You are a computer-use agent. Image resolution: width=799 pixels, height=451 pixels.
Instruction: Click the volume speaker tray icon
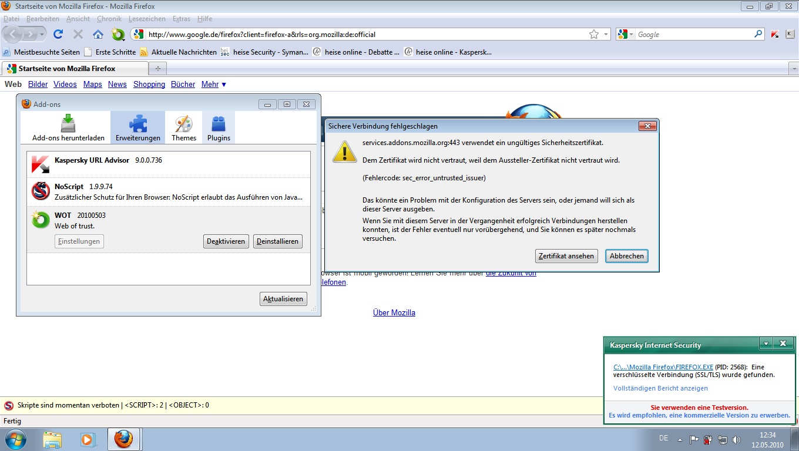point(737,439)
